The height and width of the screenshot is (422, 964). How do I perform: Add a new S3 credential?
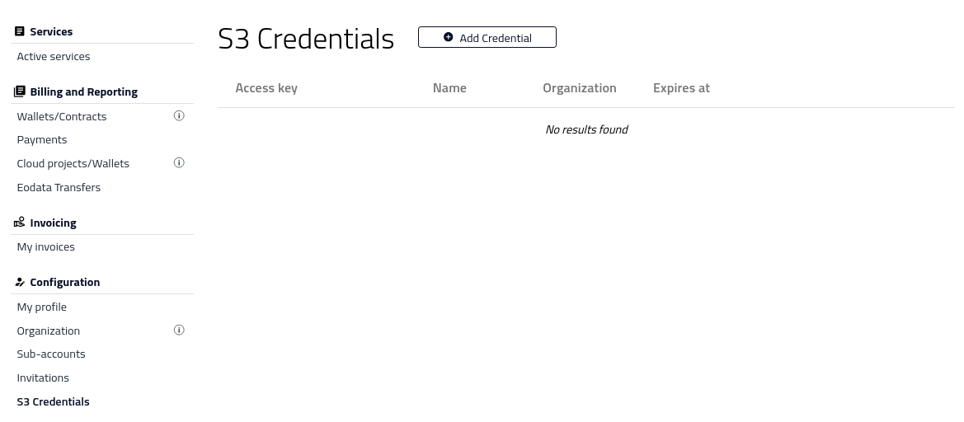(487, 37)
